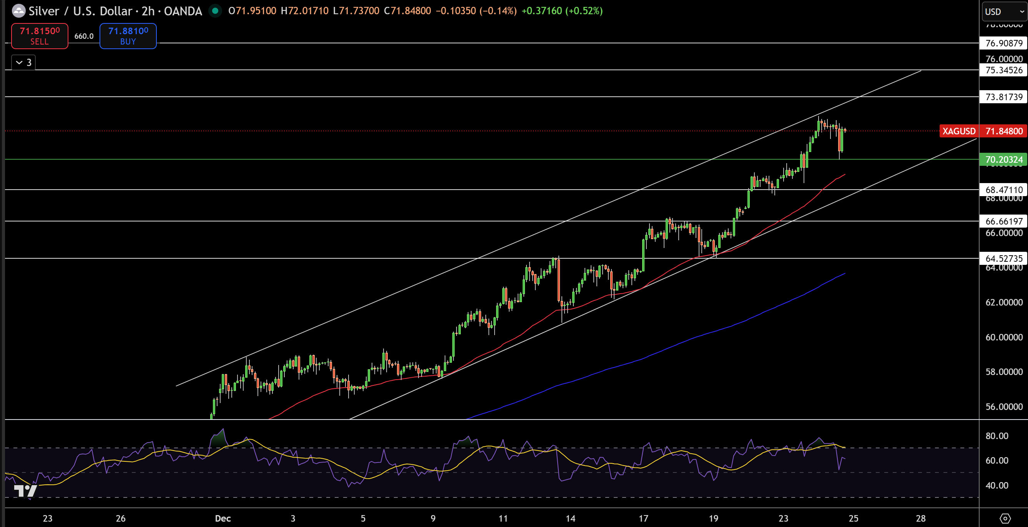This screenshot has height=527, width=1028.
Task: Click the 68.47110 price level label
Action: click(1004, 190)
